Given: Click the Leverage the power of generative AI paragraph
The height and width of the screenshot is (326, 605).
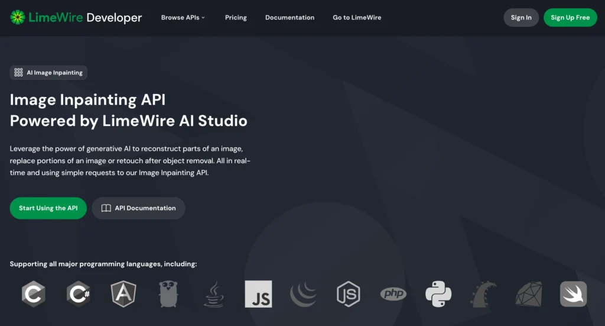Looking at the screenshot, I should [x=130, y=161].
